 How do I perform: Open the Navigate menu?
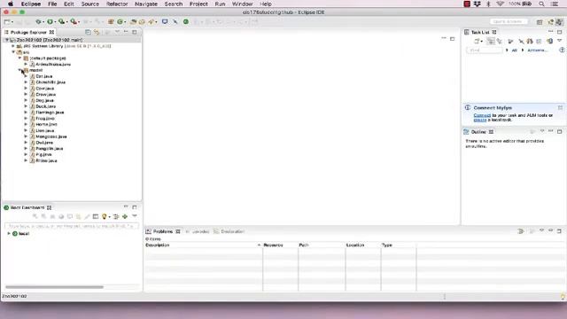click(x=145, y=4)
